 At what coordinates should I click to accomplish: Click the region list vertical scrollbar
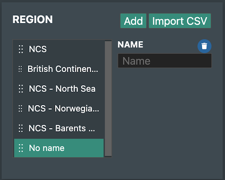click(x=108, y=98)
